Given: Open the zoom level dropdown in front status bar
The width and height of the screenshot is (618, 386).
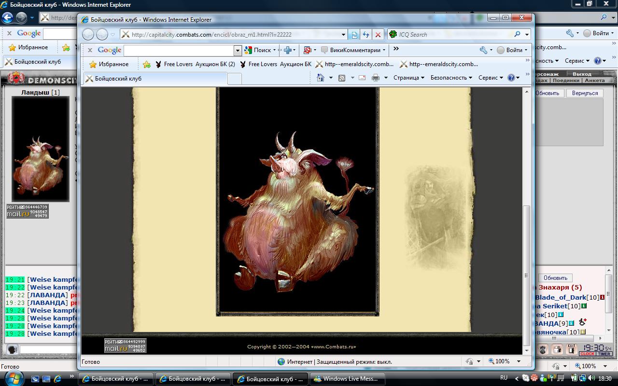Looking at the screenshot, I should (519, 361).
